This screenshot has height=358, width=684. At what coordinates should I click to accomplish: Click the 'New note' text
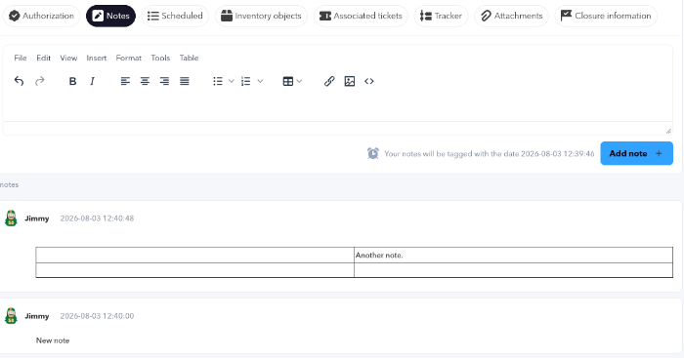53,340
